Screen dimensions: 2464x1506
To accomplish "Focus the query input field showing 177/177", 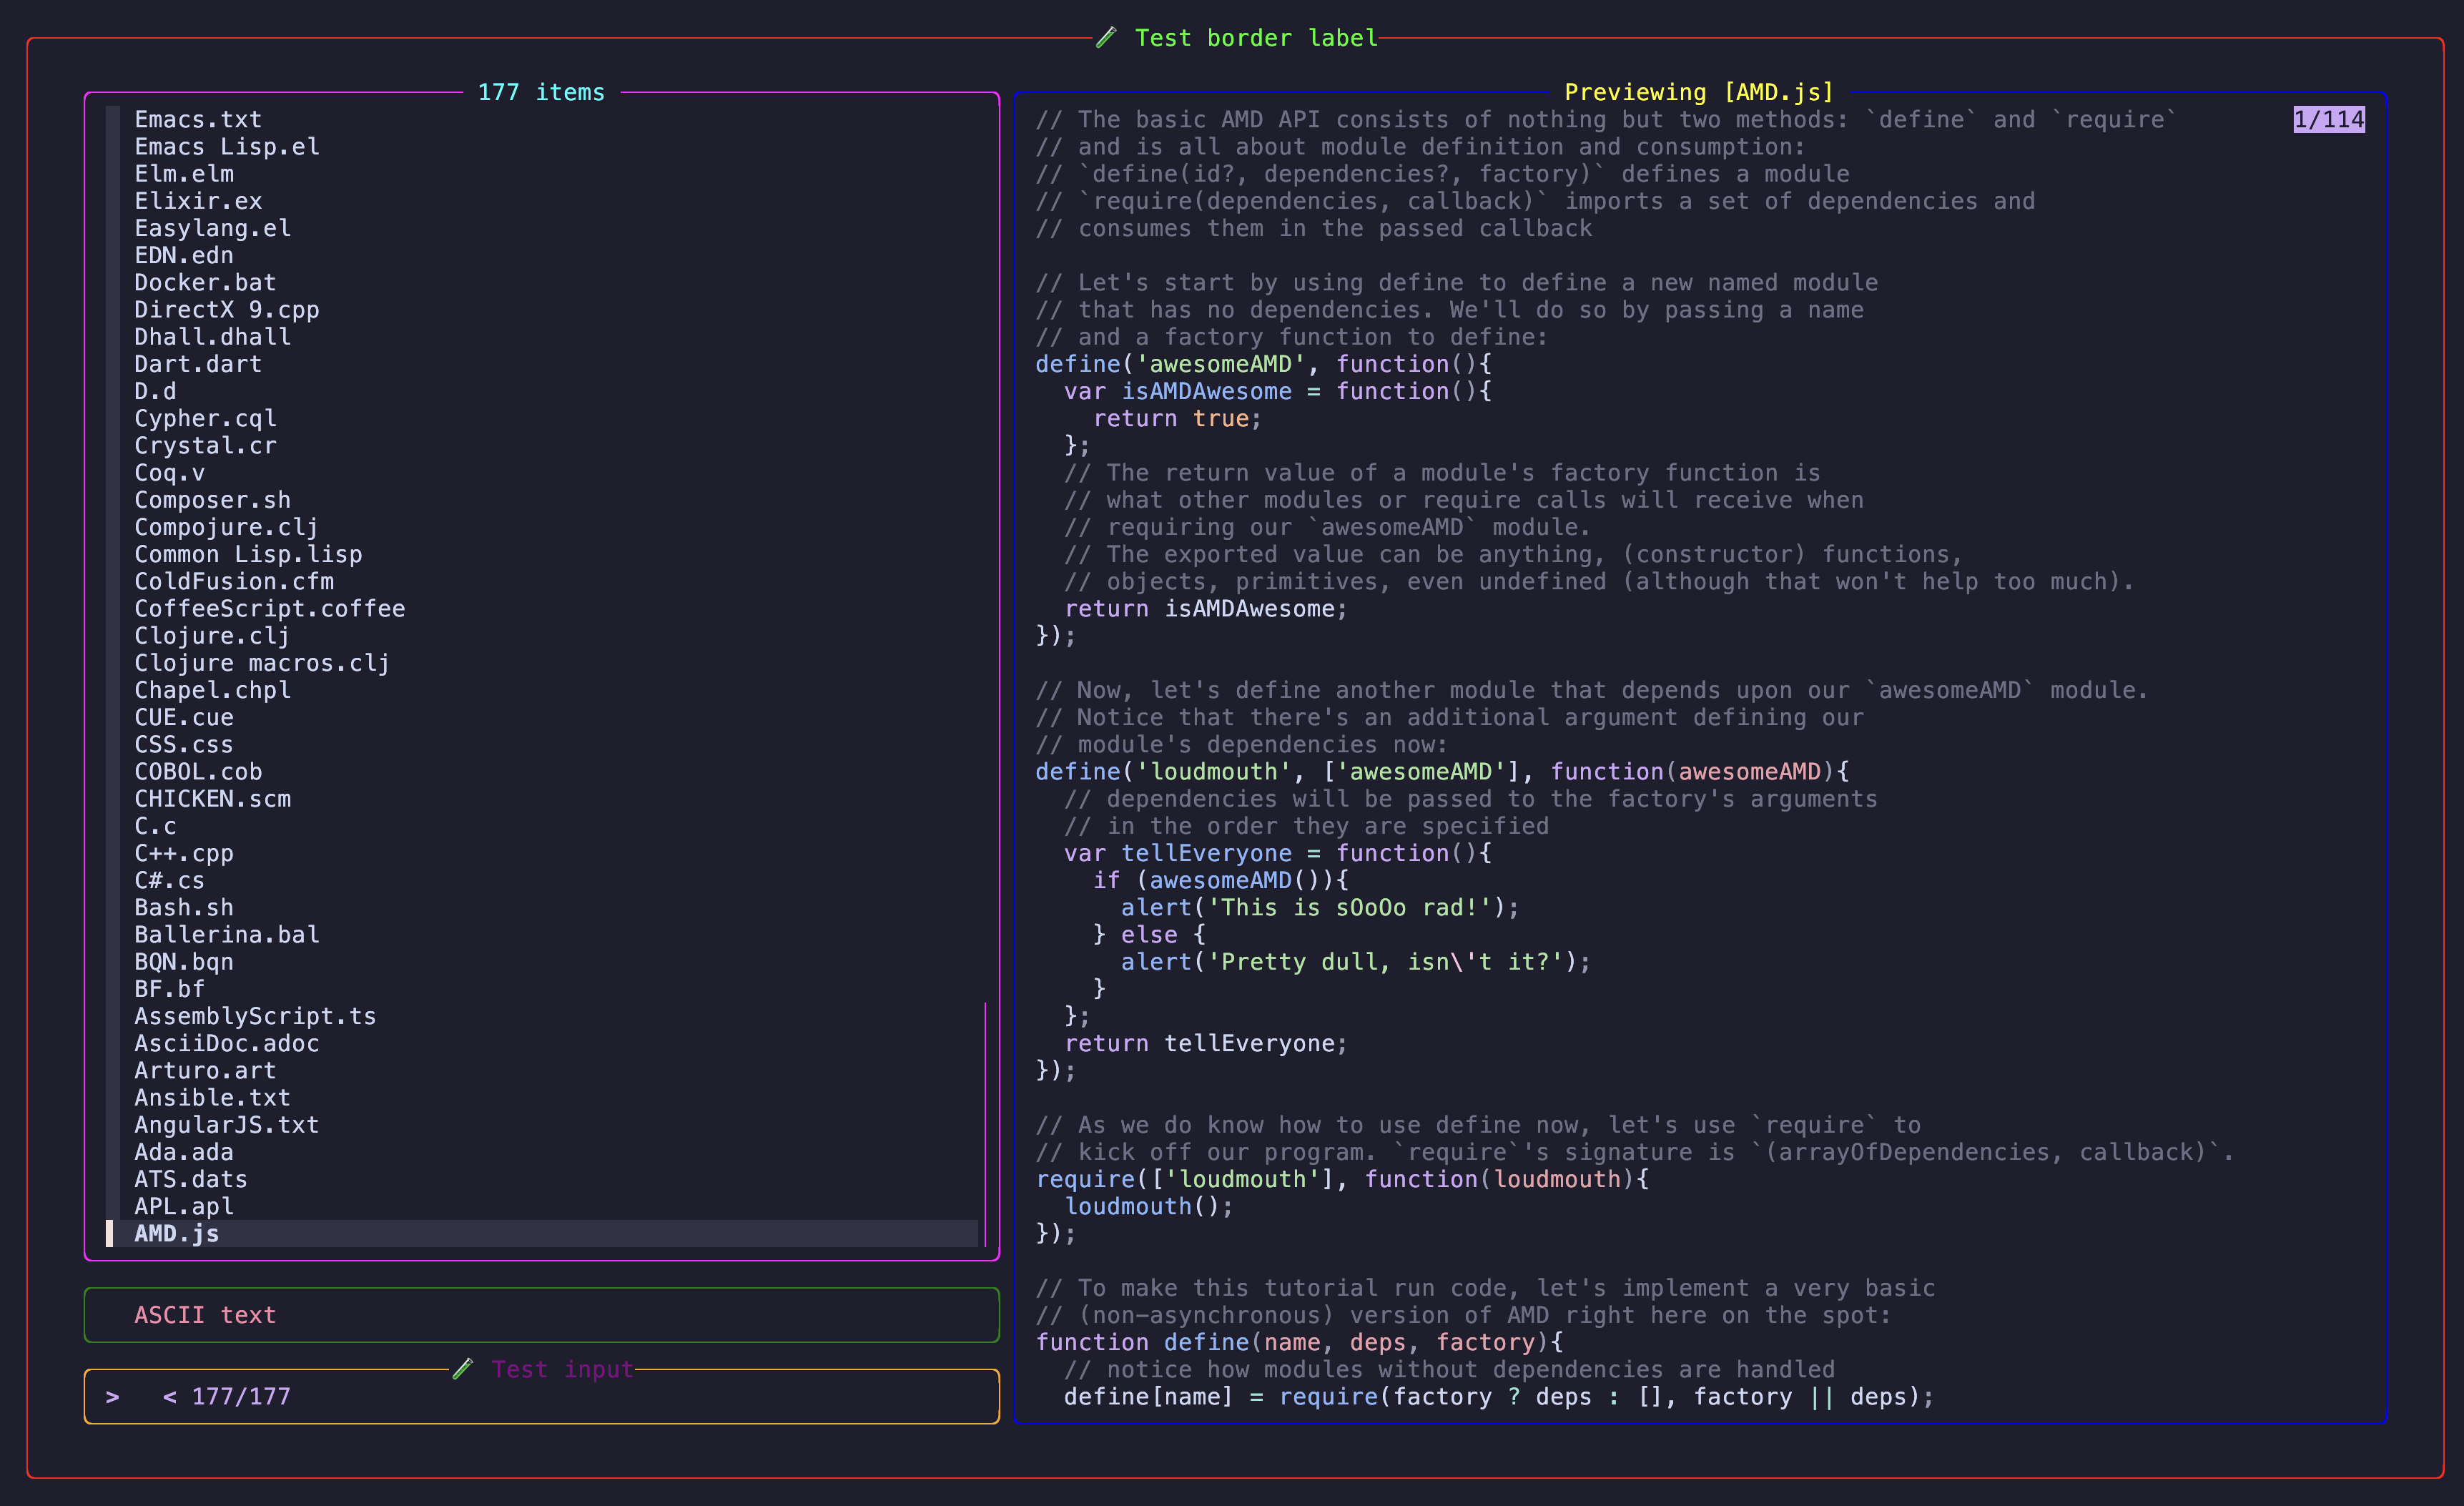I will [600, 1397].
